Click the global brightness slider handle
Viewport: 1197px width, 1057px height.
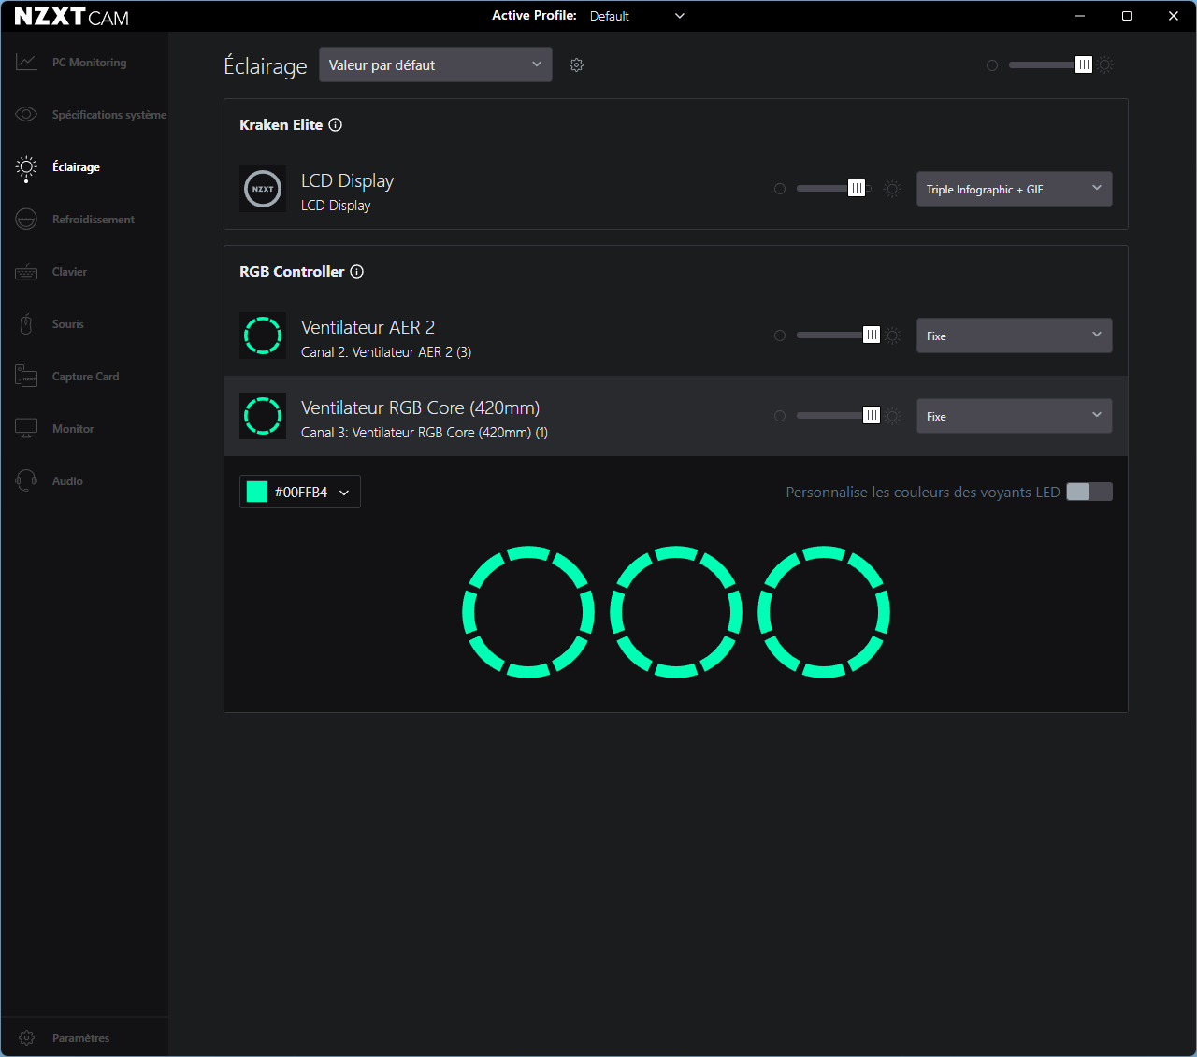1083,64
